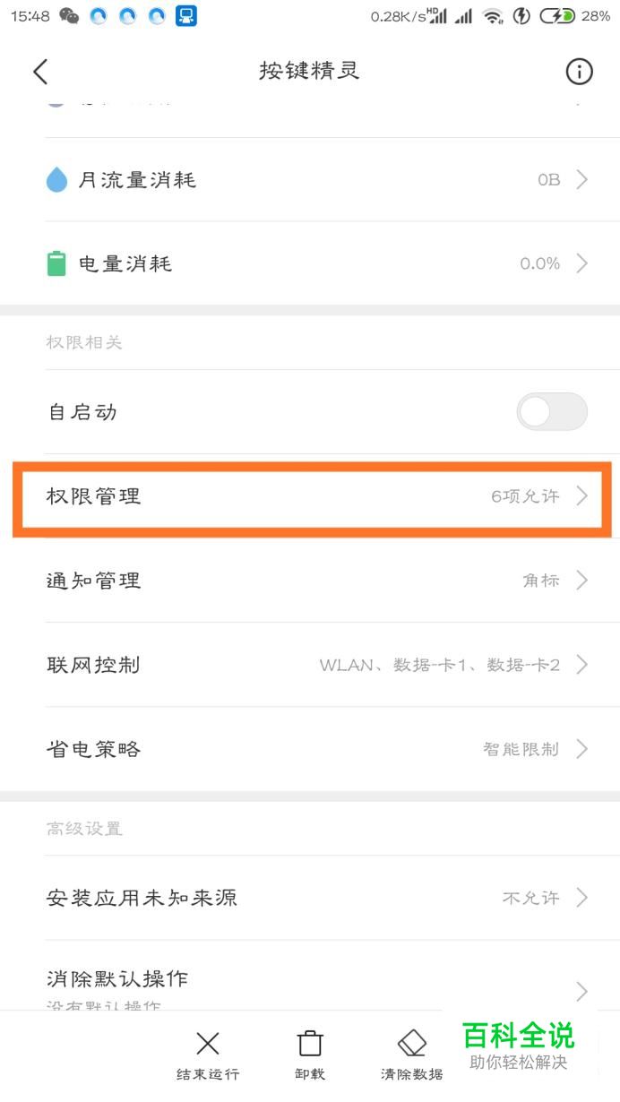620x1102 pixels.
Task: Tap the trash can uninstall icon
Action: tap(310, 1043)
